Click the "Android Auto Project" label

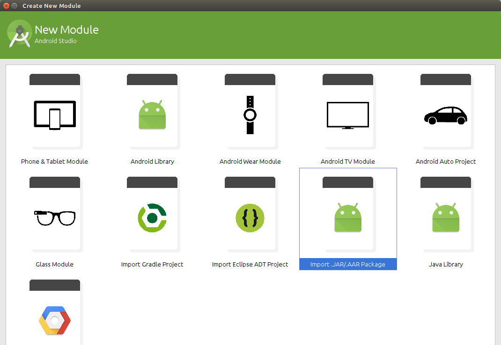(x=446, y=161)
